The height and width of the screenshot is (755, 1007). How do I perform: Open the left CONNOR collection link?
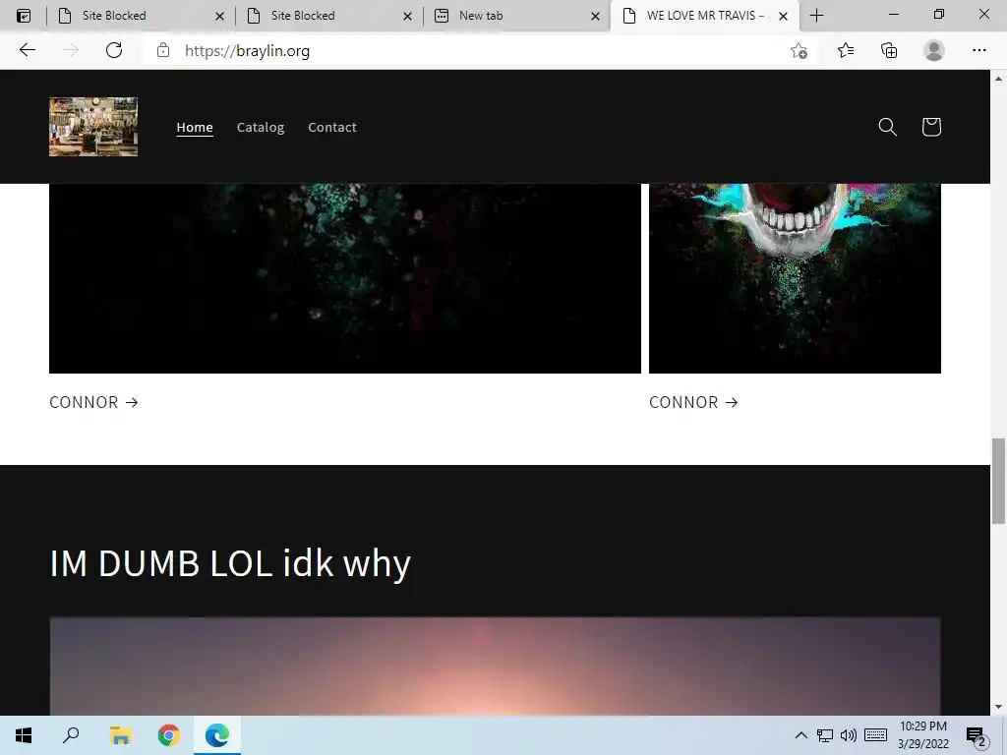93,402
